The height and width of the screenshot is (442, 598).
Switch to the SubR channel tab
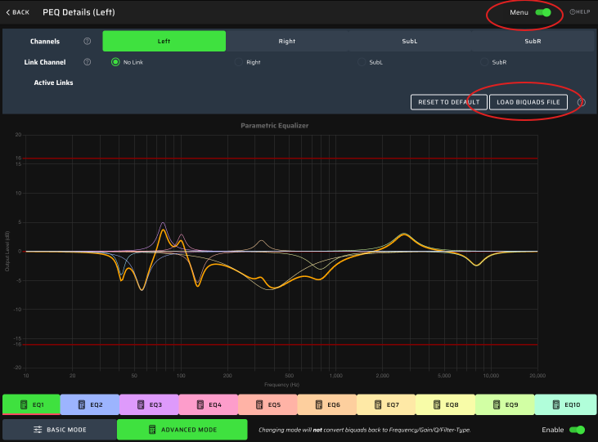(x=532, y=41)
